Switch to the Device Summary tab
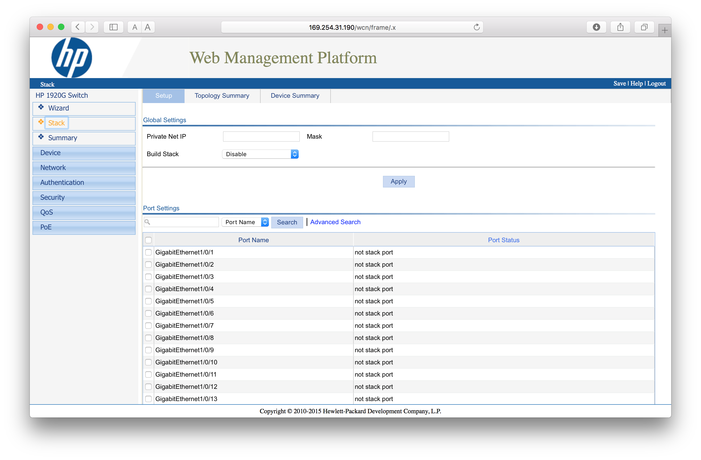The height and width of the screenshot is (460, 701). click(295, 96)
